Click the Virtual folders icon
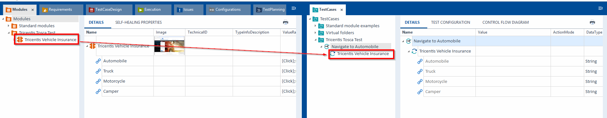607x118 pixels. [x=321, y=33]
